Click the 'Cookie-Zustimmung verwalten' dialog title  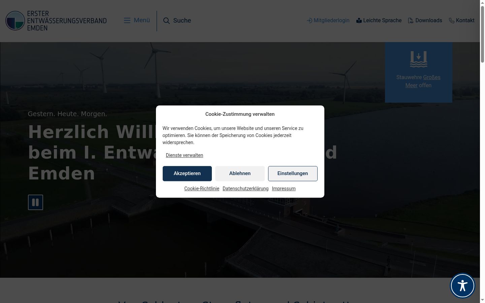[240, 114]
